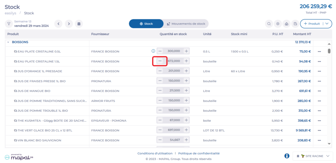Sort by Montant HT column header
This screenshot has height=163, width=336.
pos(302,34)
